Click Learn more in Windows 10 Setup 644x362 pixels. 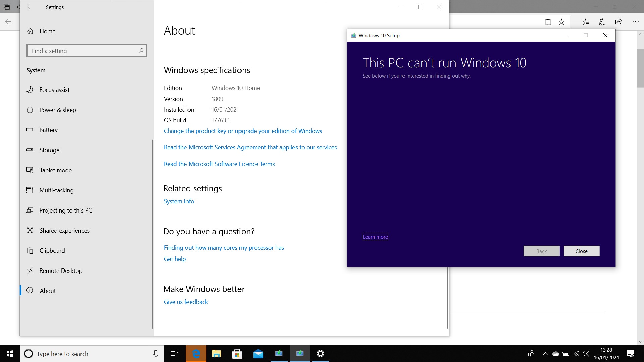[x=375, y=237]
